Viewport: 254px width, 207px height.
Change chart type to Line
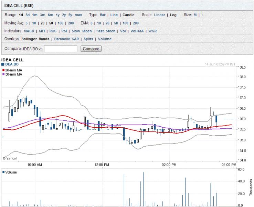pos(114,15)
